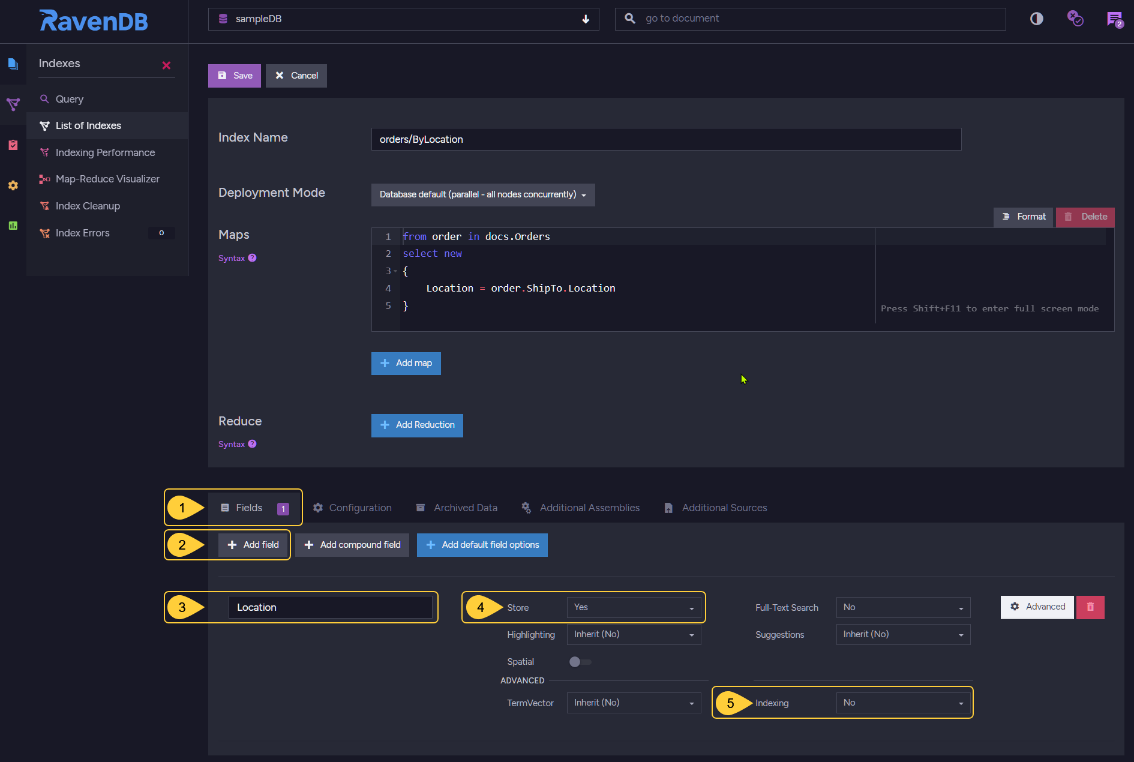
Task: Open the Full-Text Search dropdown
Action: [903, 608]
